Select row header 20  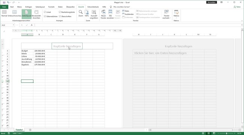pyautogui.click(x=8, y=103)
